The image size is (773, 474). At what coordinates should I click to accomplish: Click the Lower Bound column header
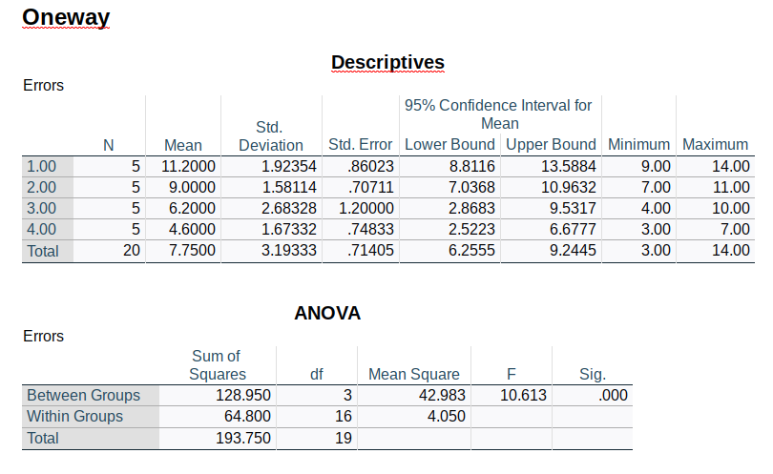449,145
